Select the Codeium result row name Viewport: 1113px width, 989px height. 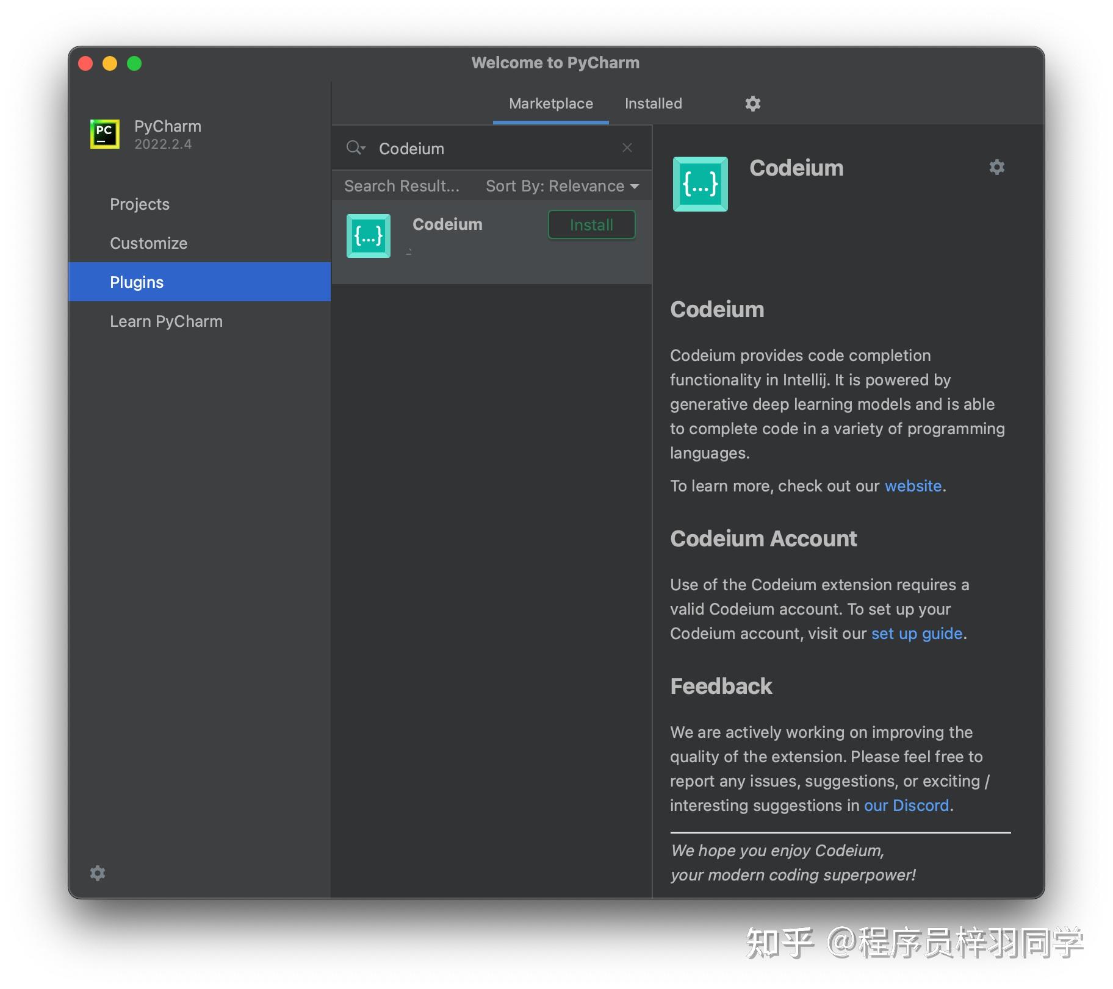tap(447, 224)
